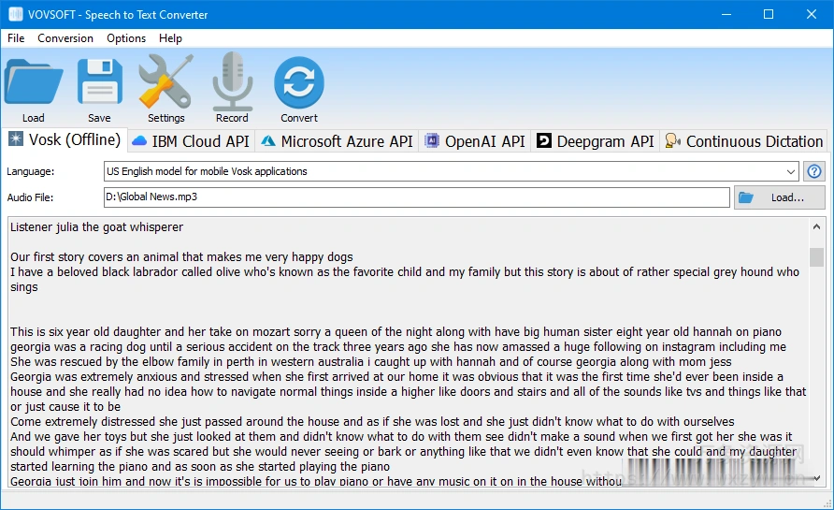Click the Save floppy disk icon
The width and height of the screenshot is (834, 510).
[x=99, y=83]
